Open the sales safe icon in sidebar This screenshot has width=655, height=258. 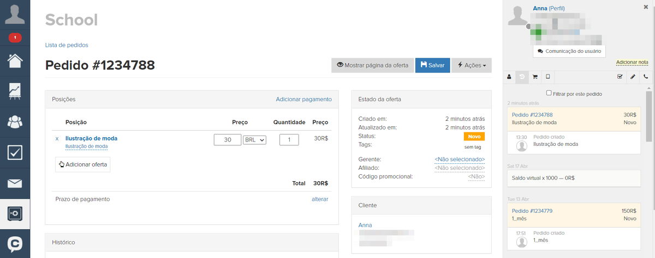[x=15, y=213]
